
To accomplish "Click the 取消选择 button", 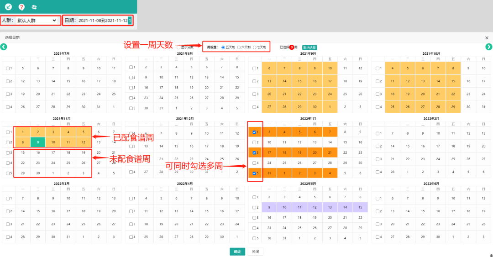I will (309, 47).
